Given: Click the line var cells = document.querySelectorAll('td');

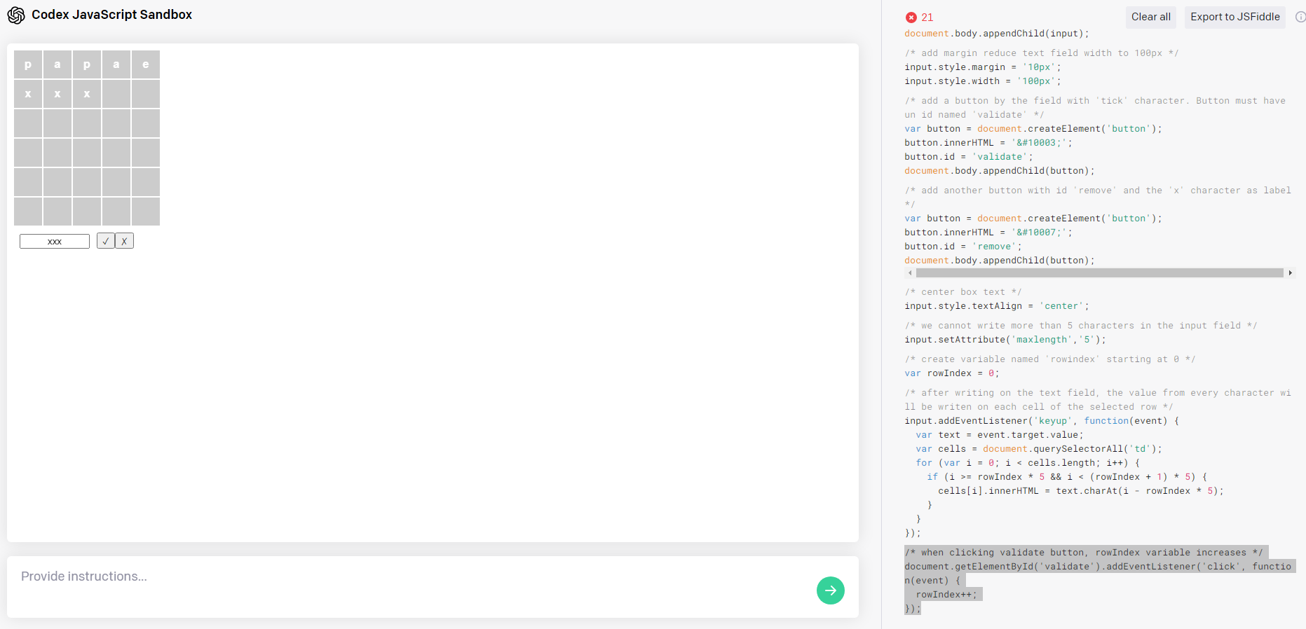Looking at the screenshot, I should (1038, 449).
